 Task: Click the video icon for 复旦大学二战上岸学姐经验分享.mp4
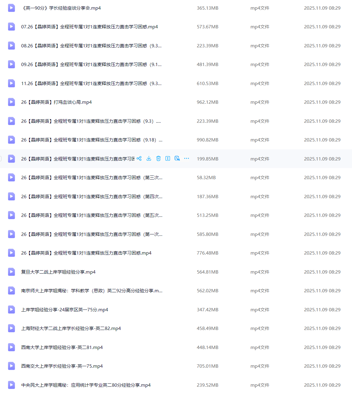11,272
